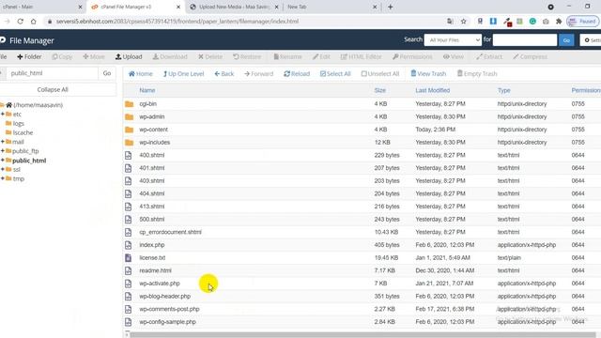
Task: Expand the etc folder in the tree
Action: pos(3,115)
